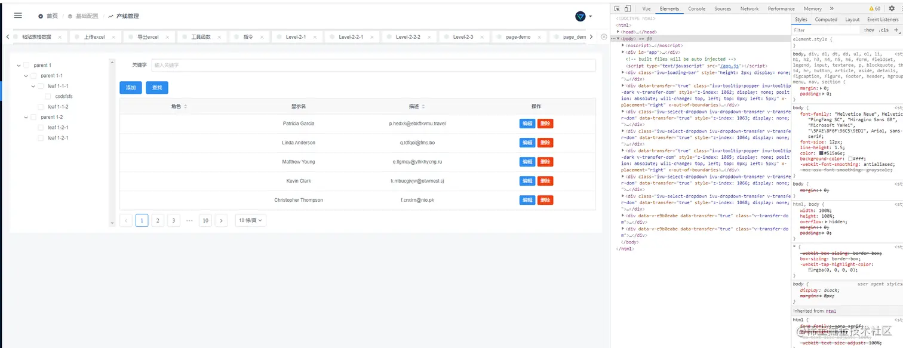Click the #fff background-color swatch
Image resolution: width=903 pixels, height=348 pixels.
click(x=850, y=159)
